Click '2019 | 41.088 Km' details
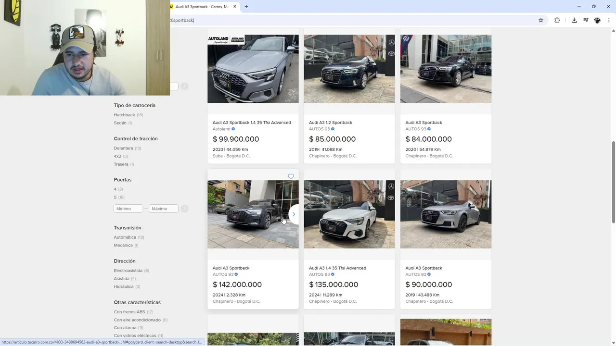The width and height of the screenshot is (616, 346). (x=326, y=149)
